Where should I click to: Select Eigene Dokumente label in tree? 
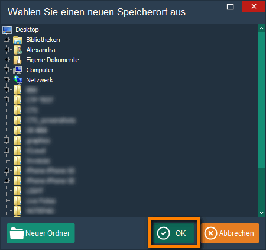pos(53,60)
